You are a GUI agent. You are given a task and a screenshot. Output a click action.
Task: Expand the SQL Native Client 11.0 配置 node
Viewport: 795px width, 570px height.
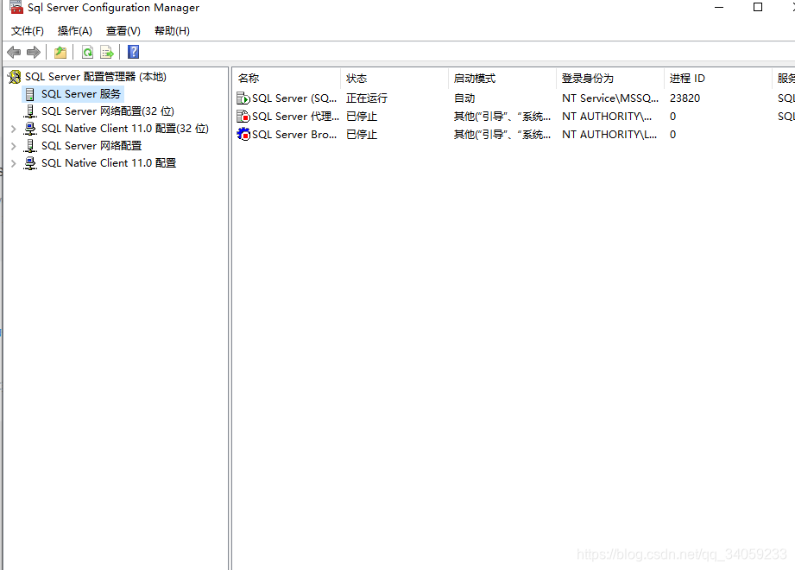click(x=14, y=163)
